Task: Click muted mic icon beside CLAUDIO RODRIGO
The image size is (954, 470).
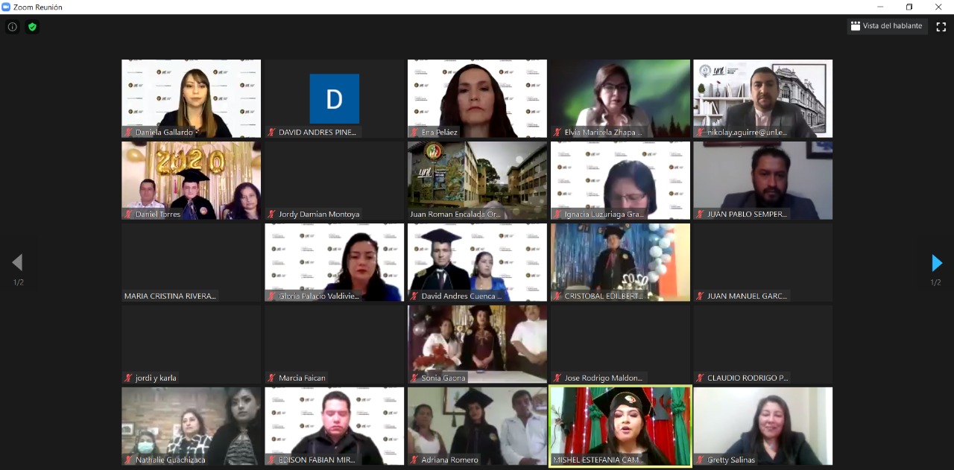Action: [701, 378]
